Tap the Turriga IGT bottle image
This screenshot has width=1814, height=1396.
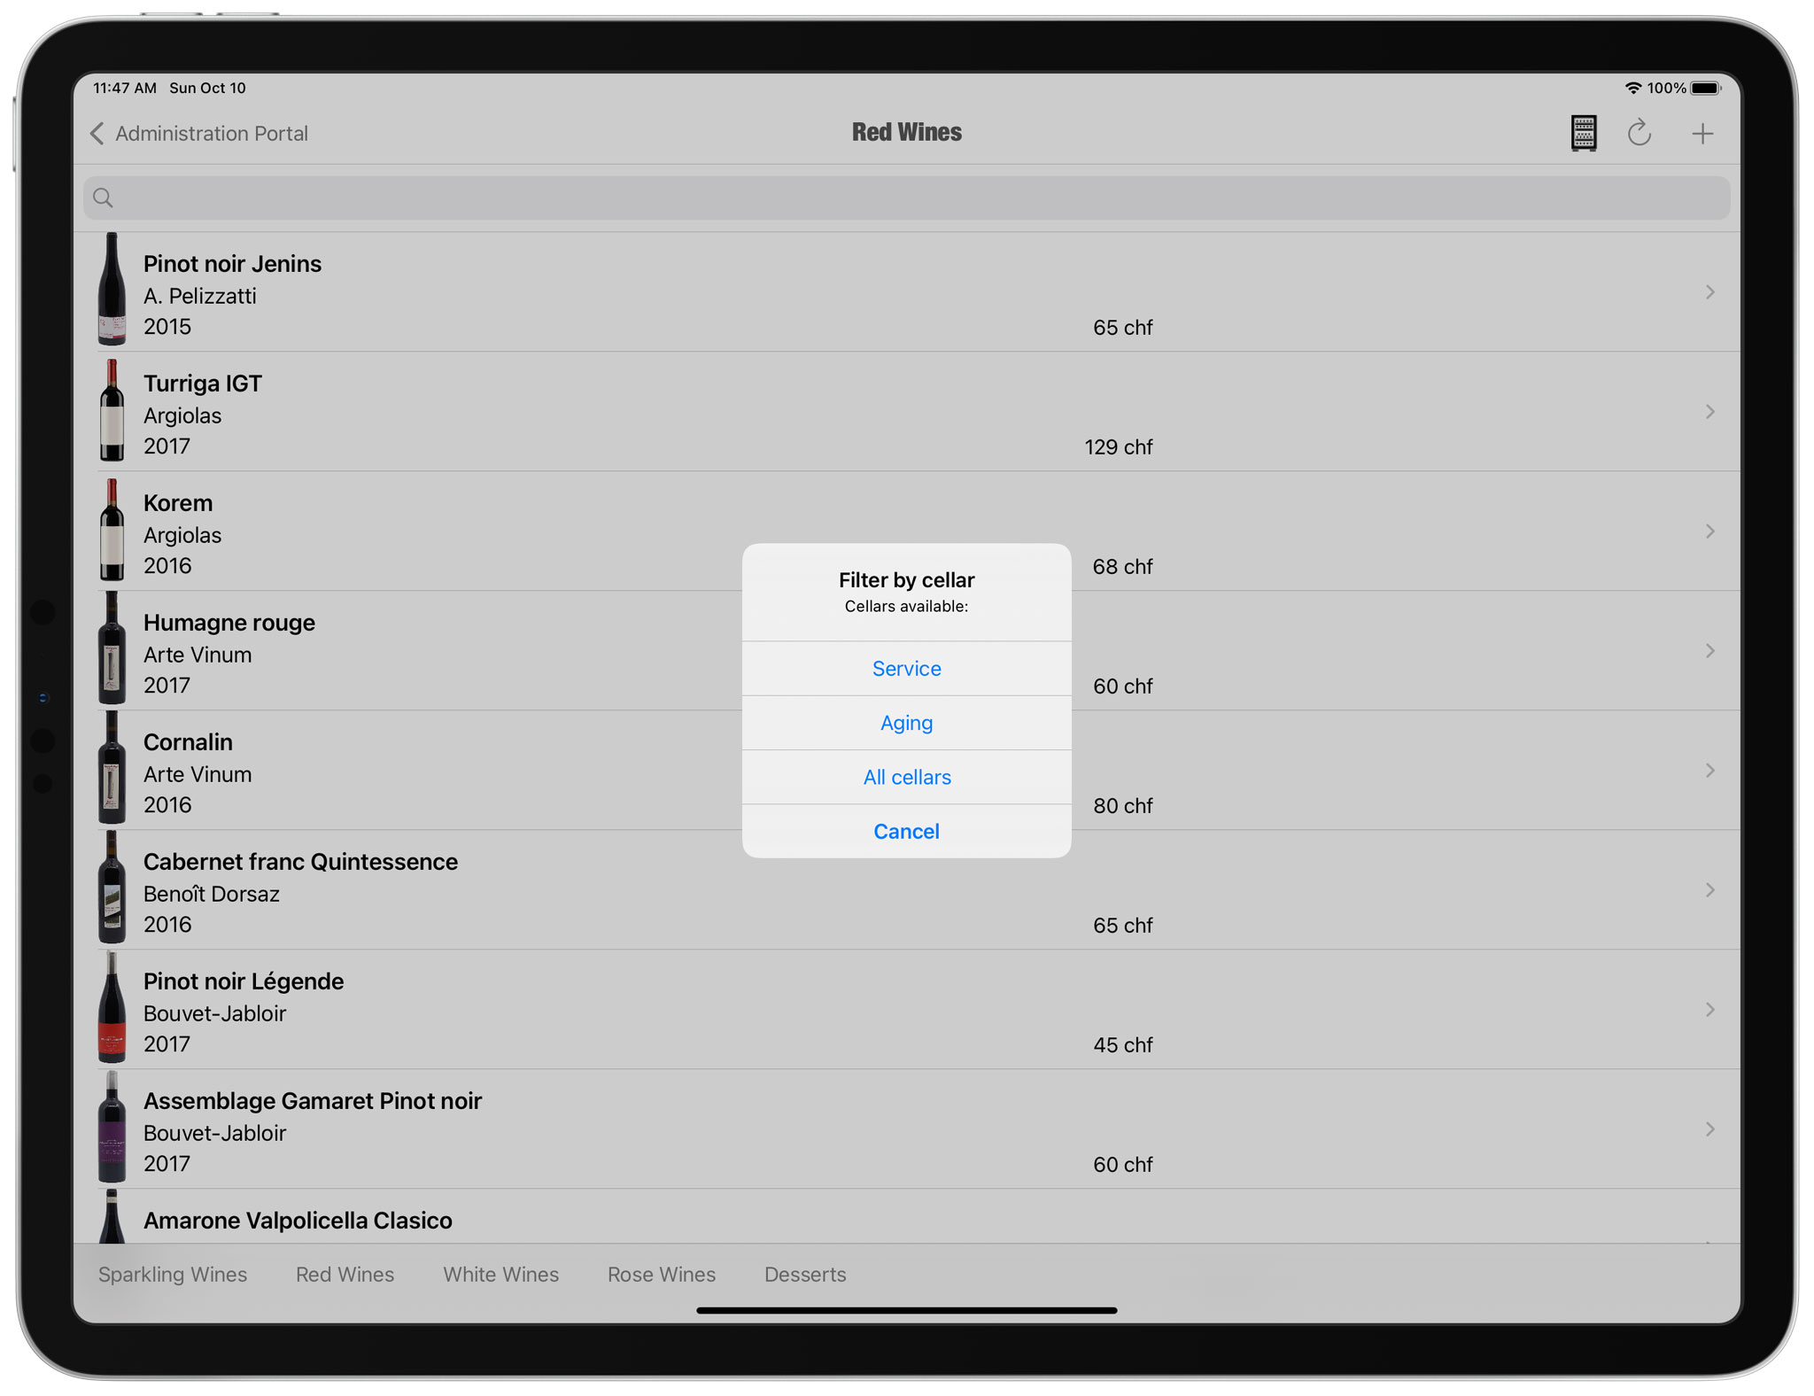[112, 411]
